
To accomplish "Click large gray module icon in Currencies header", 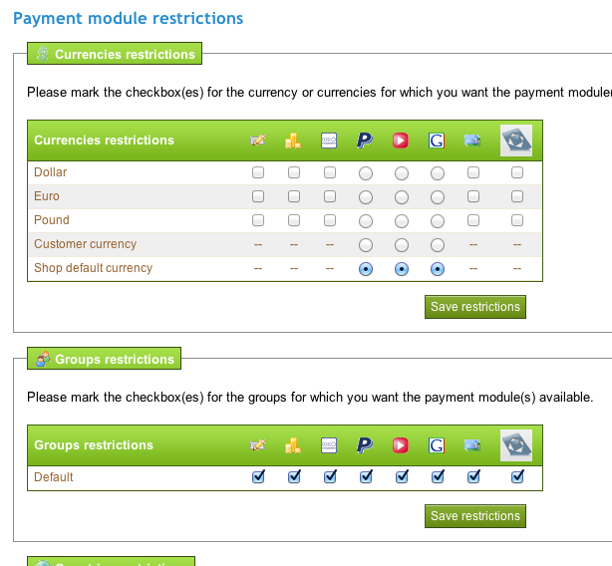I will (516, 141).
